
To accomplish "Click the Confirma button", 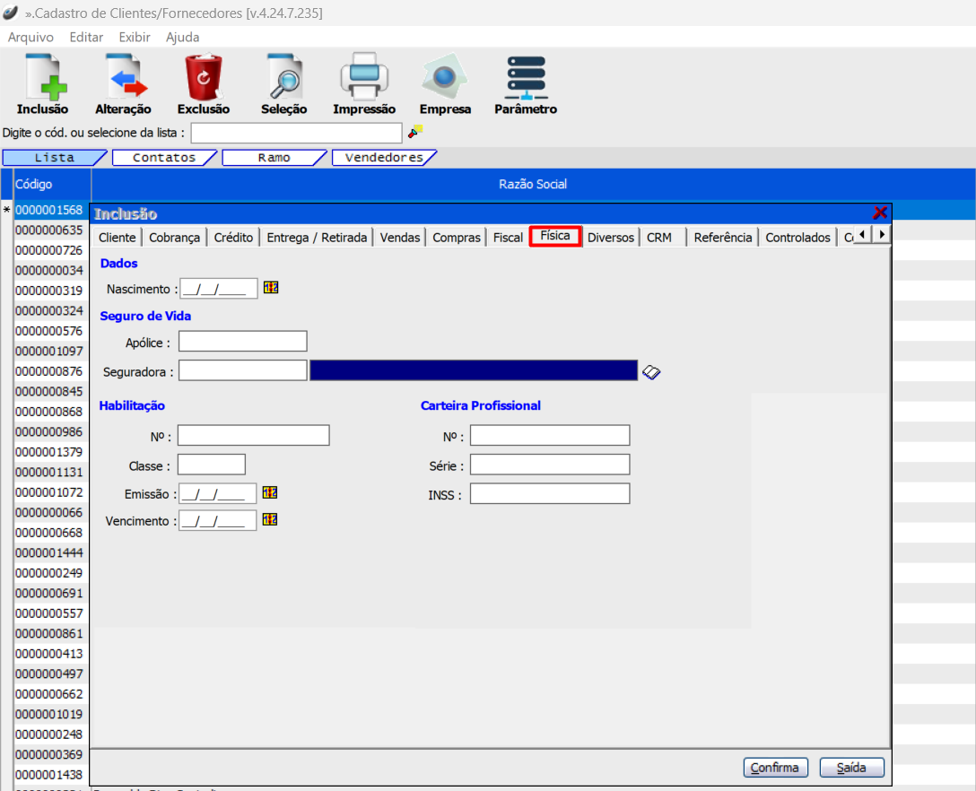I will coord(775,768).
